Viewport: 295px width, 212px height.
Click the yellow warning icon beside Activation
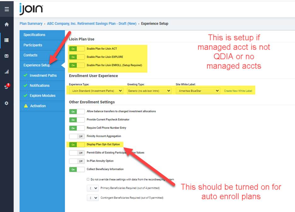coord(26,106)
